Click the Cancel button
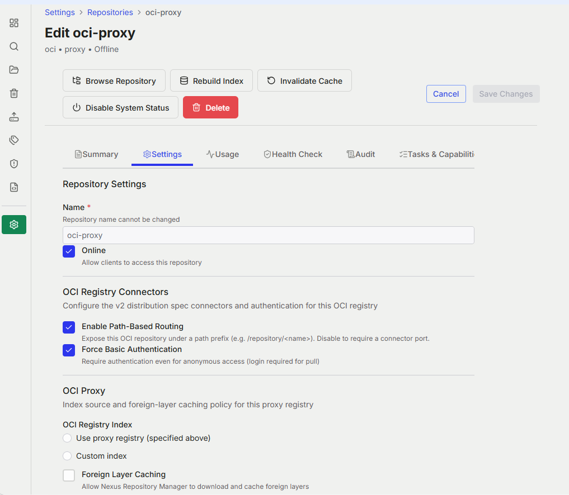569x495 pixels. point(446,94)
